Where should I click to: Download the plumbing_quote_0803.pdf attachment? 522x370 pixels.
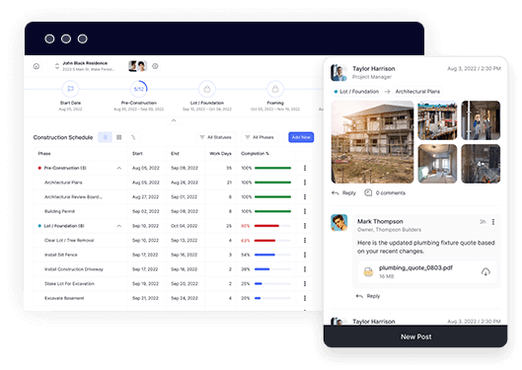click(x=485, y=272)
